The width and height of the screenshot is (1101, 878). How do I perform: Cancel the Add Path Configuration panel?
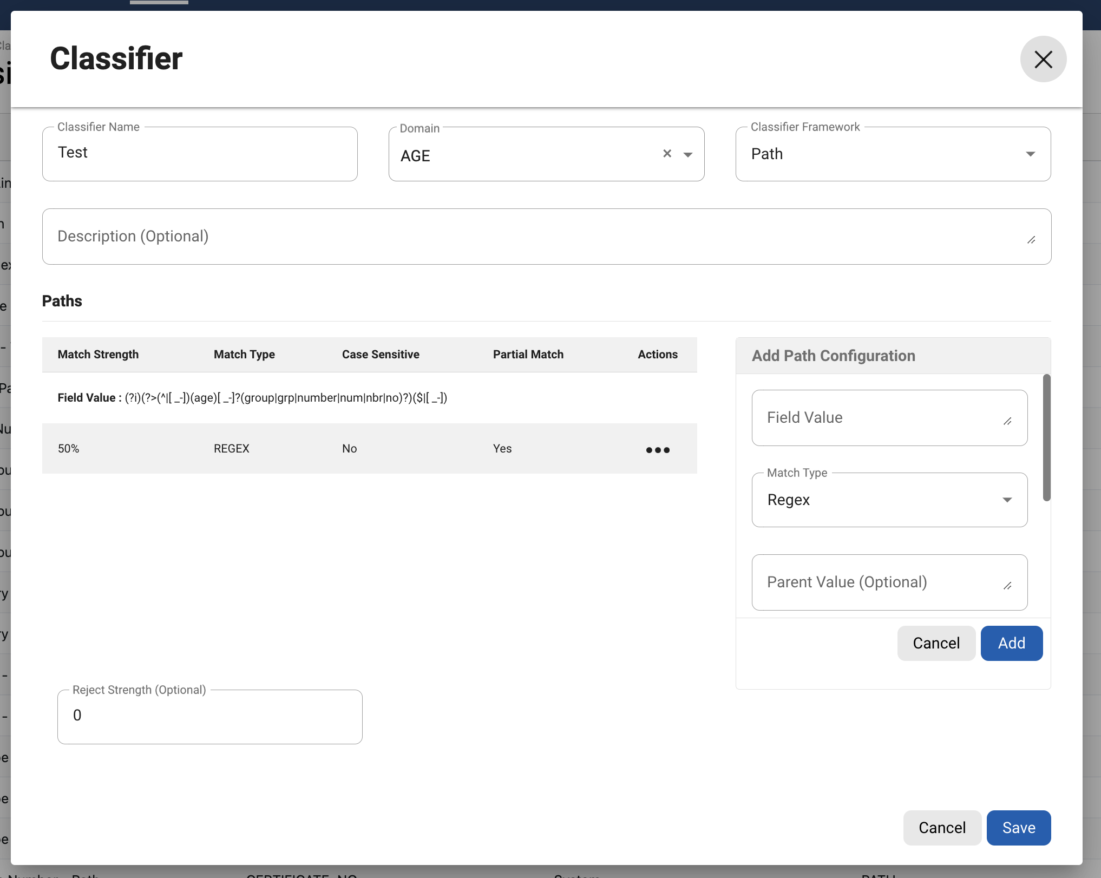click(x=936, y=643)
